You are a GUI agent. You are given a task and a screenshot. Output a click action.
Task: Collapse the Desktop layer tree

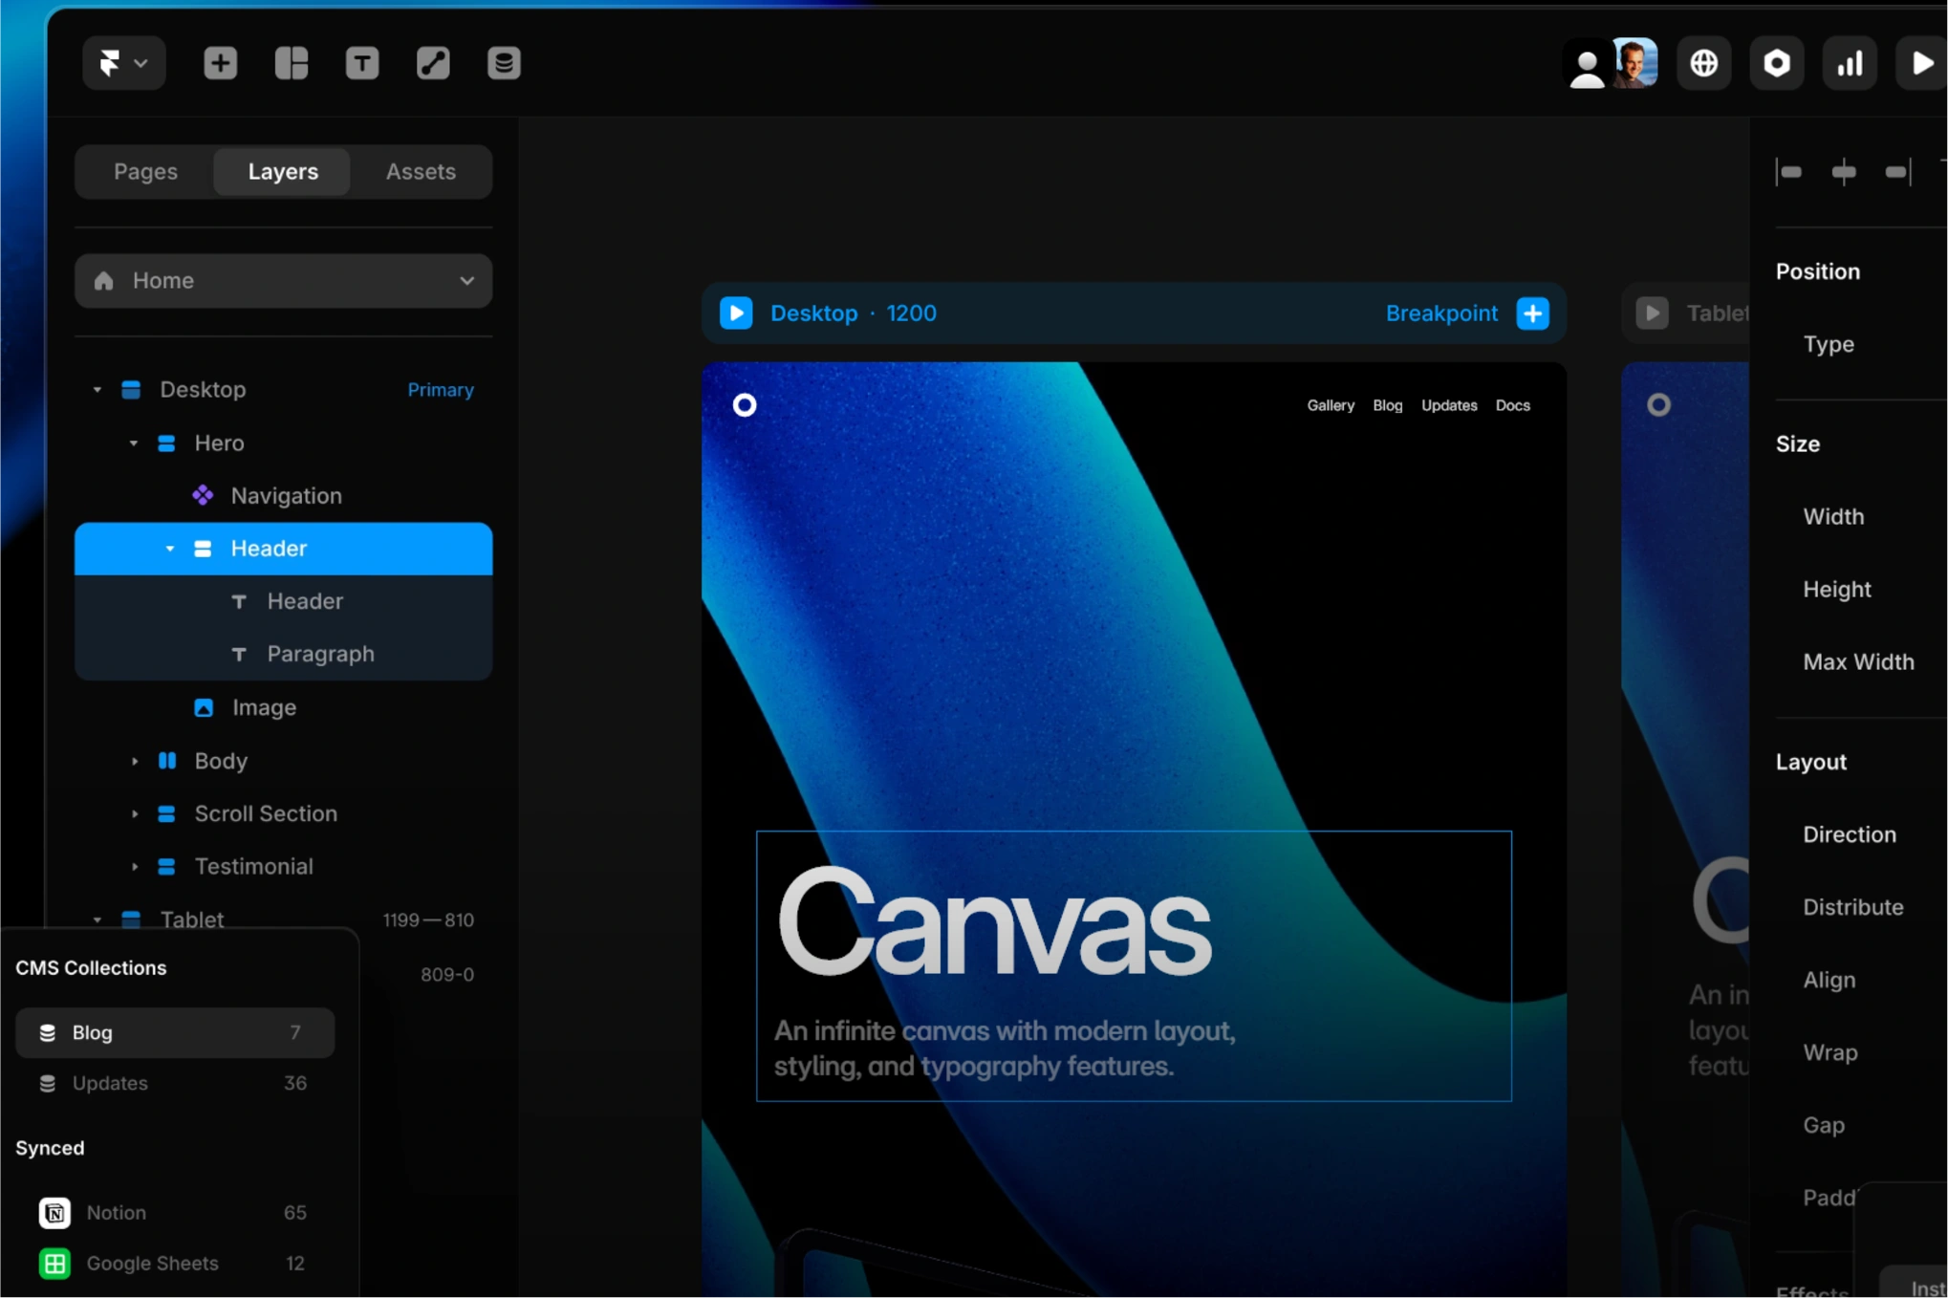click(x=97, y=390)
